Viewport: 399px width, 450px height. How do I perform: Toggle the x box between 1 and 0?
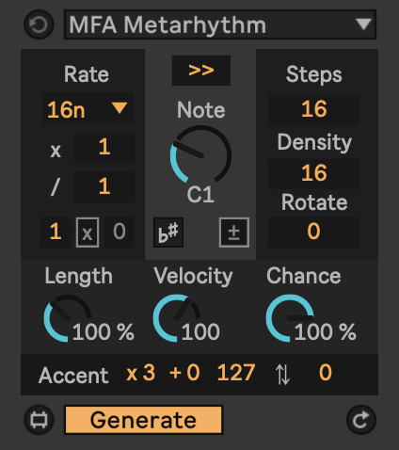[x=88, y=233]
